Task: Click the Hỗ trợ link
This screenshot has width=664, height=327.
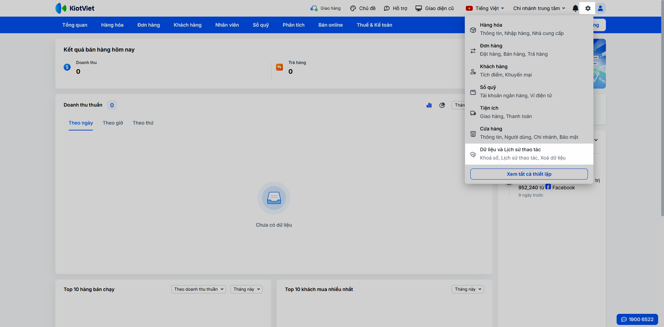Action: coord(400,8)
